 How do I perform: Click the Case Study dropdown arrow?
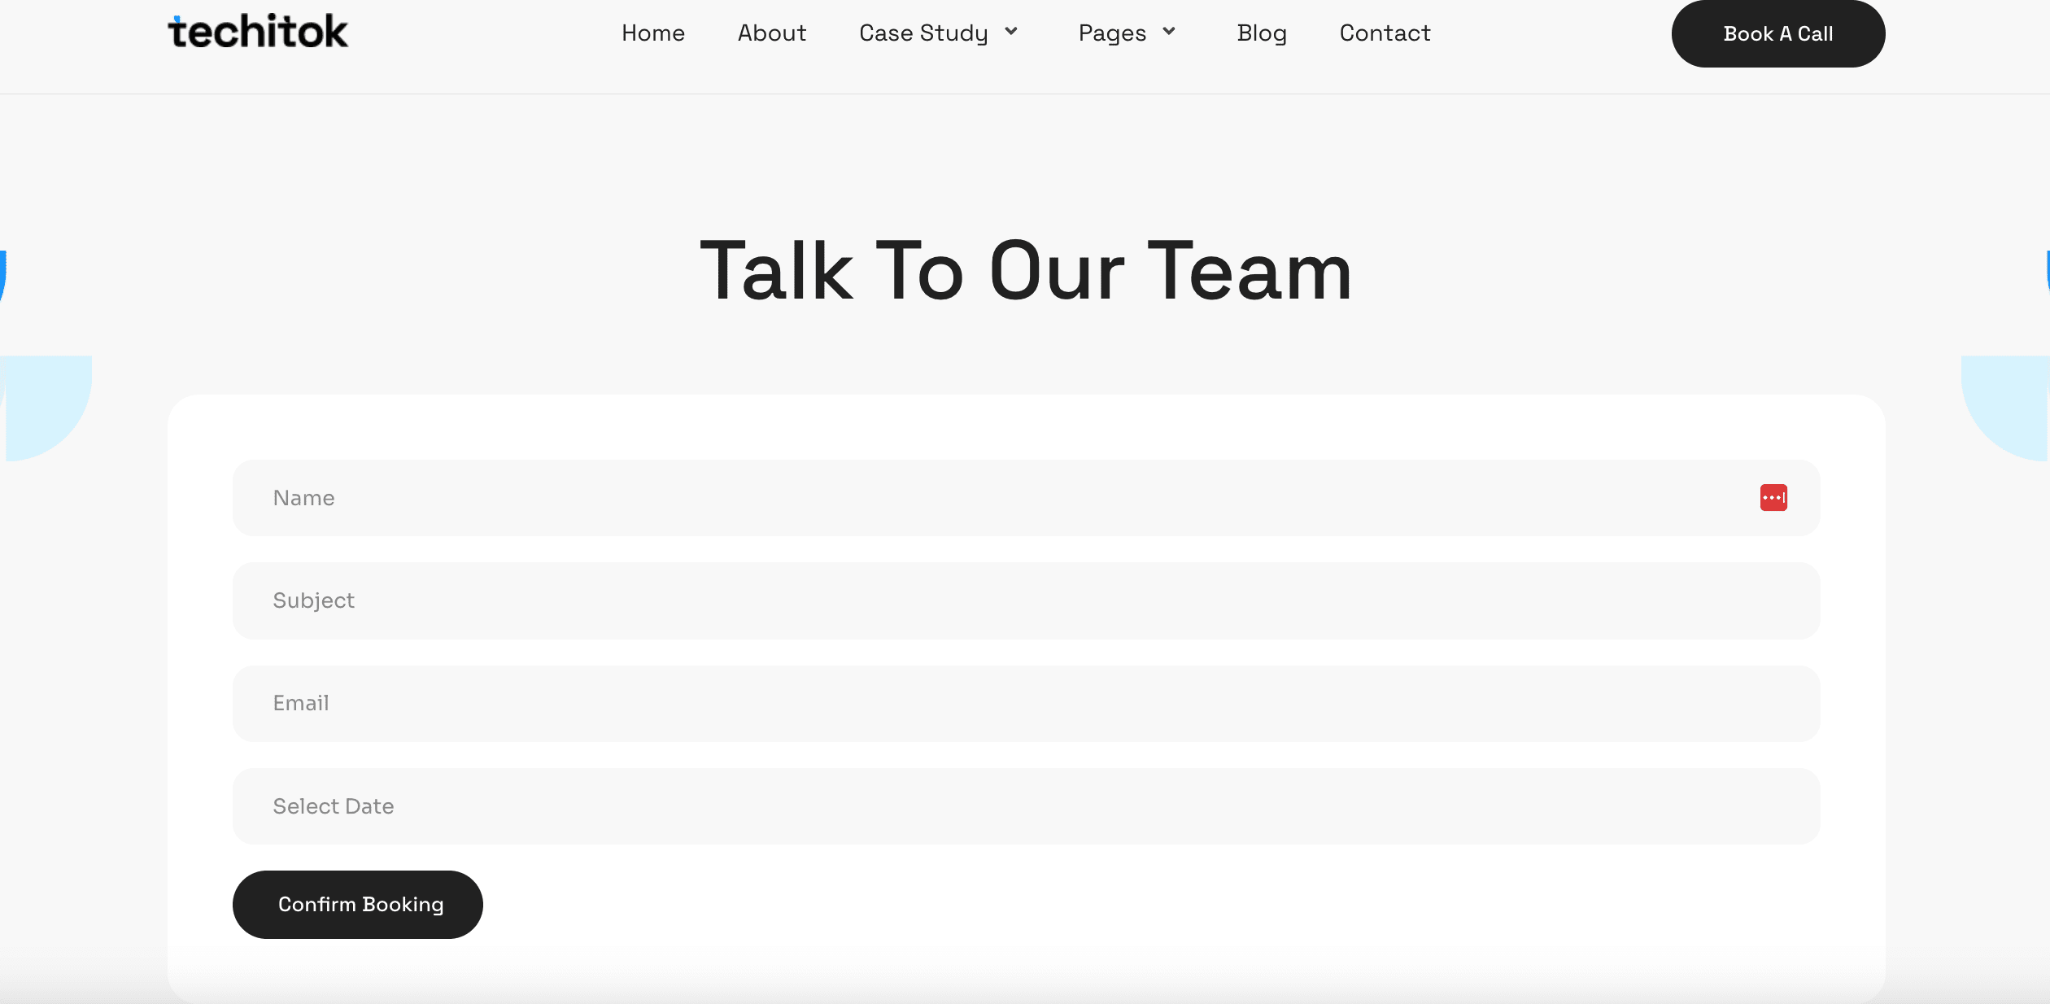1018,33
